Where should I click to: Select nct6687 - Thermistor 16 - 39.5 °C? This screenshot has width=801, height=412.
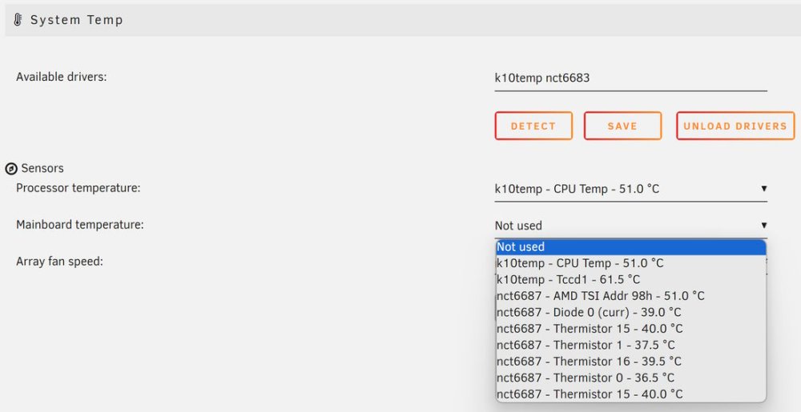[x=631, y=361]
